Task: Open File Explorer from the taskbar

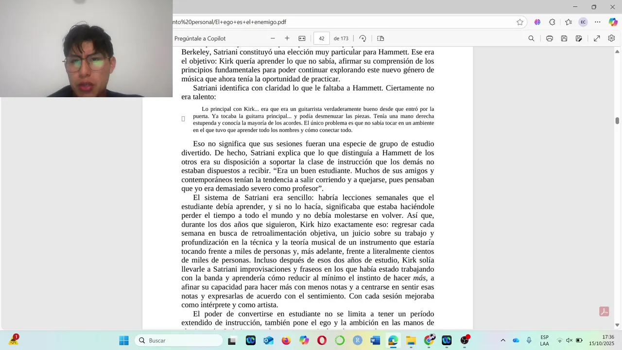Action: pyautogui.click(x=411, y=340)
